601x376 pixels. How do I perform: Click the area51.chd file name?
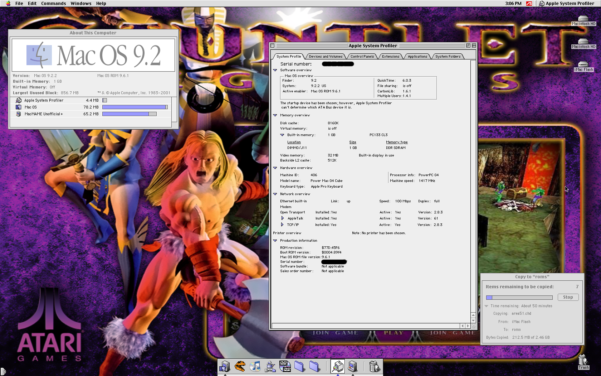[521, 314]
